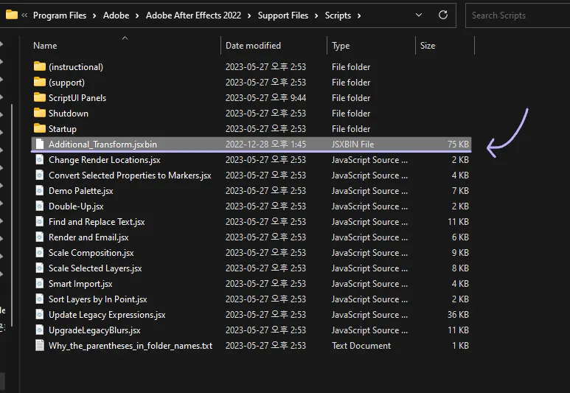Select Find and Replace Text.jsx name

point(97,222)
